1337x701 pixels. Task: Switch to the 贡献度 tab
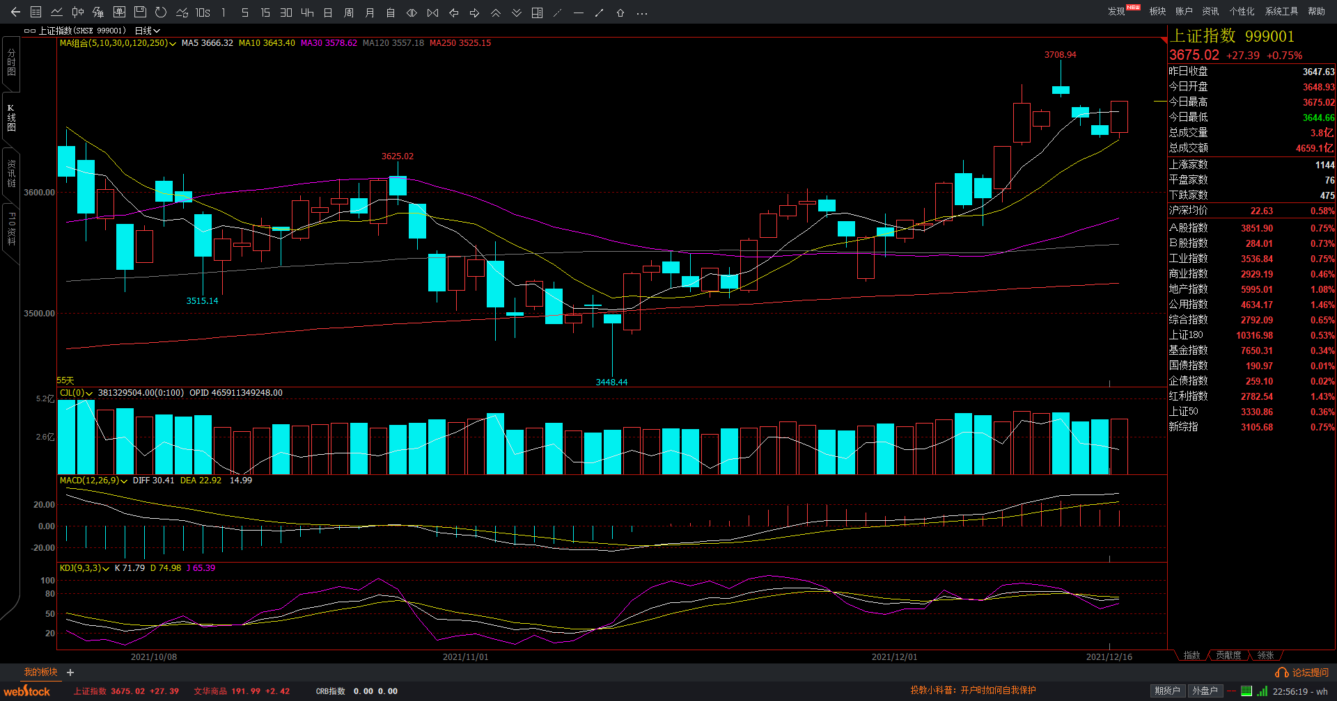pyautogui.click(x=1228, y=655)
